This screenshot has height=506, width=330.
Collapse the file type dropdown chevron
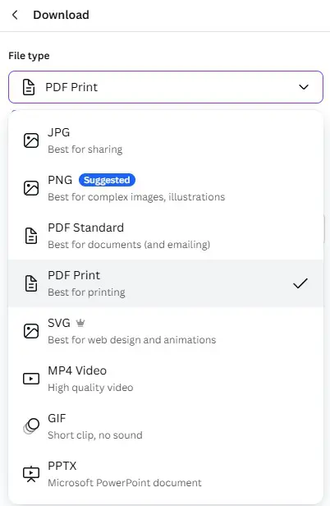point(304,87)
